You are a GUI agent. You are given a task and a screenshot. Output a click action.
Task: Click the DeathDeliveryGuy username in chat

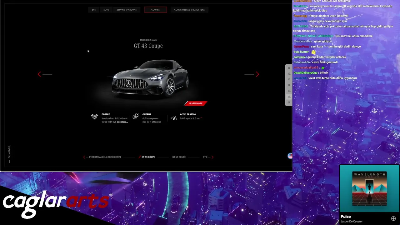coord(305,73)
